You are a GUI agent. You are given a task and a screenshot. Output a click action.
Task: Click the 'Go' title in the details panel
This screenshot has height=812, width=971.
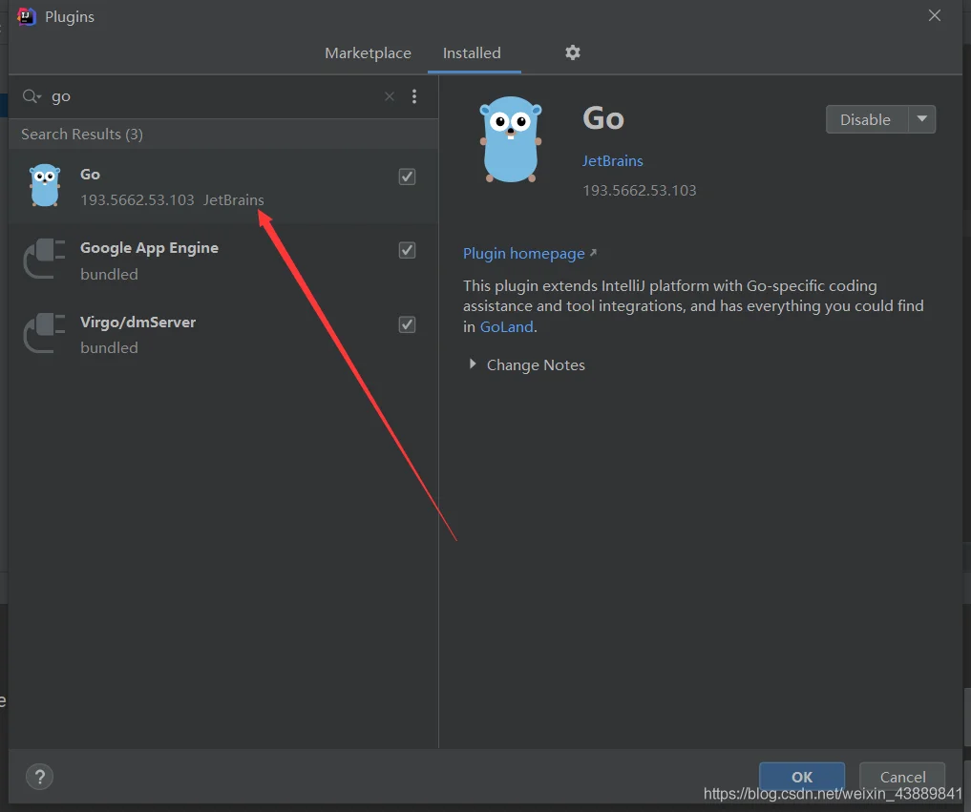pos(603,118)
